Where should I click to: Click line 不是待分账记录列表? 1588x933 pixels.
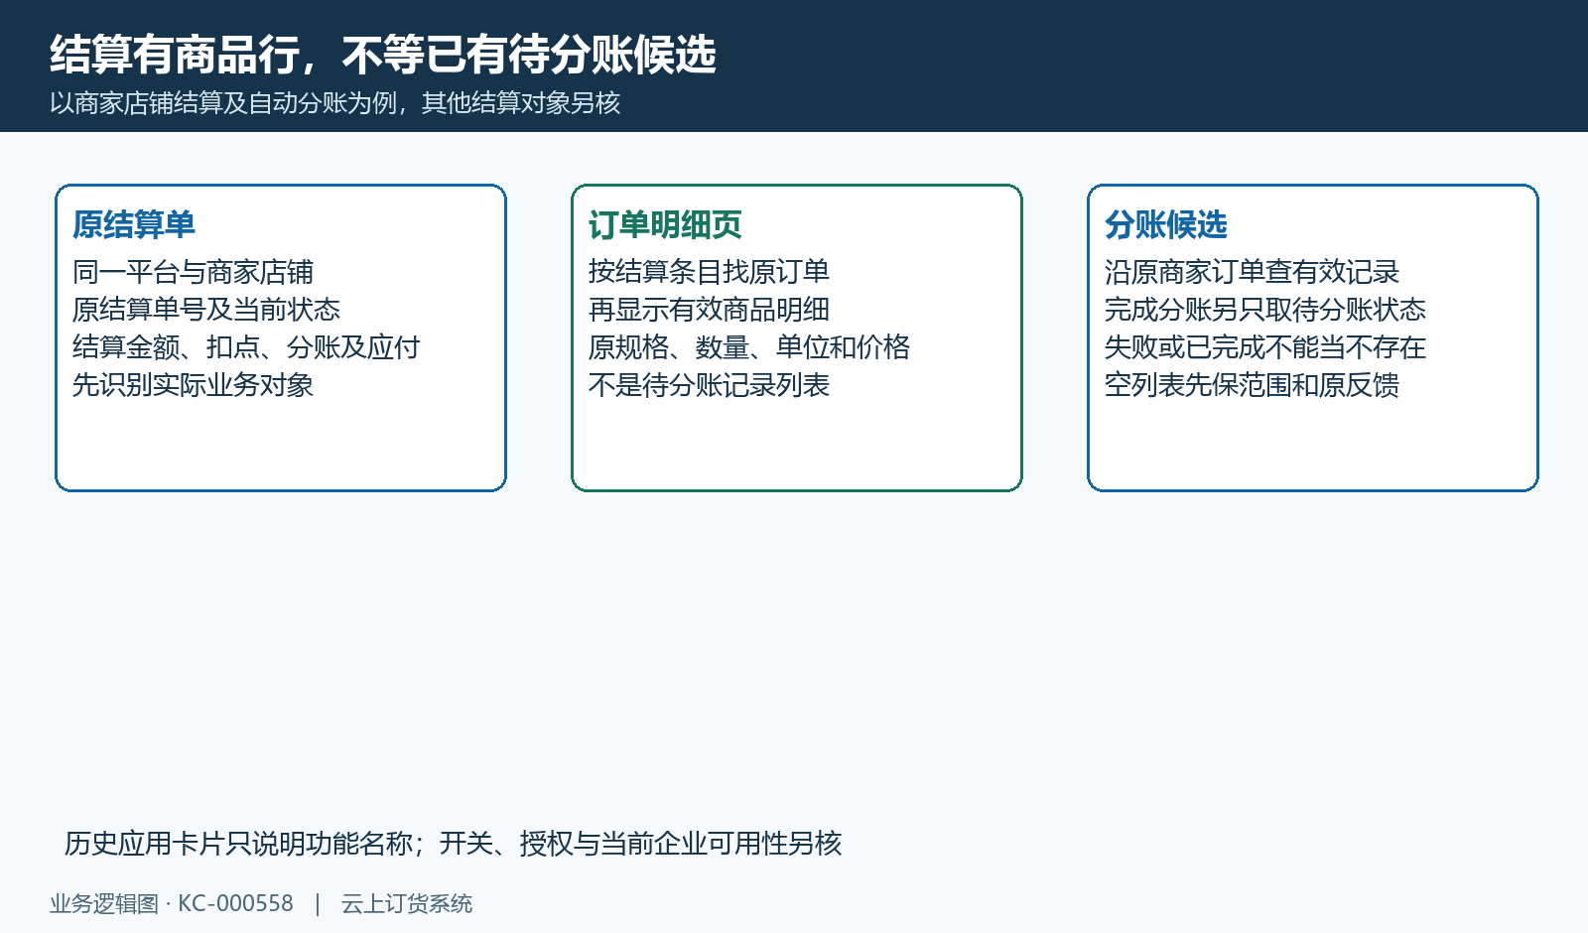(710, 385)
